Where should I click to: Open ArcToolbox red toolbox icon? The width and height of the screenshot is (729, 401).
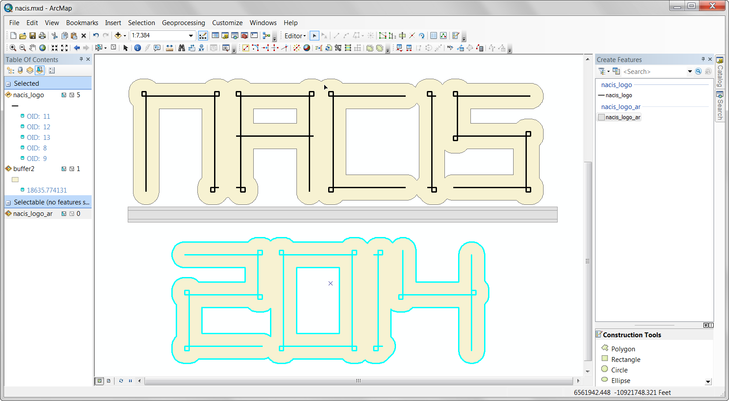[x=244, y=36]
